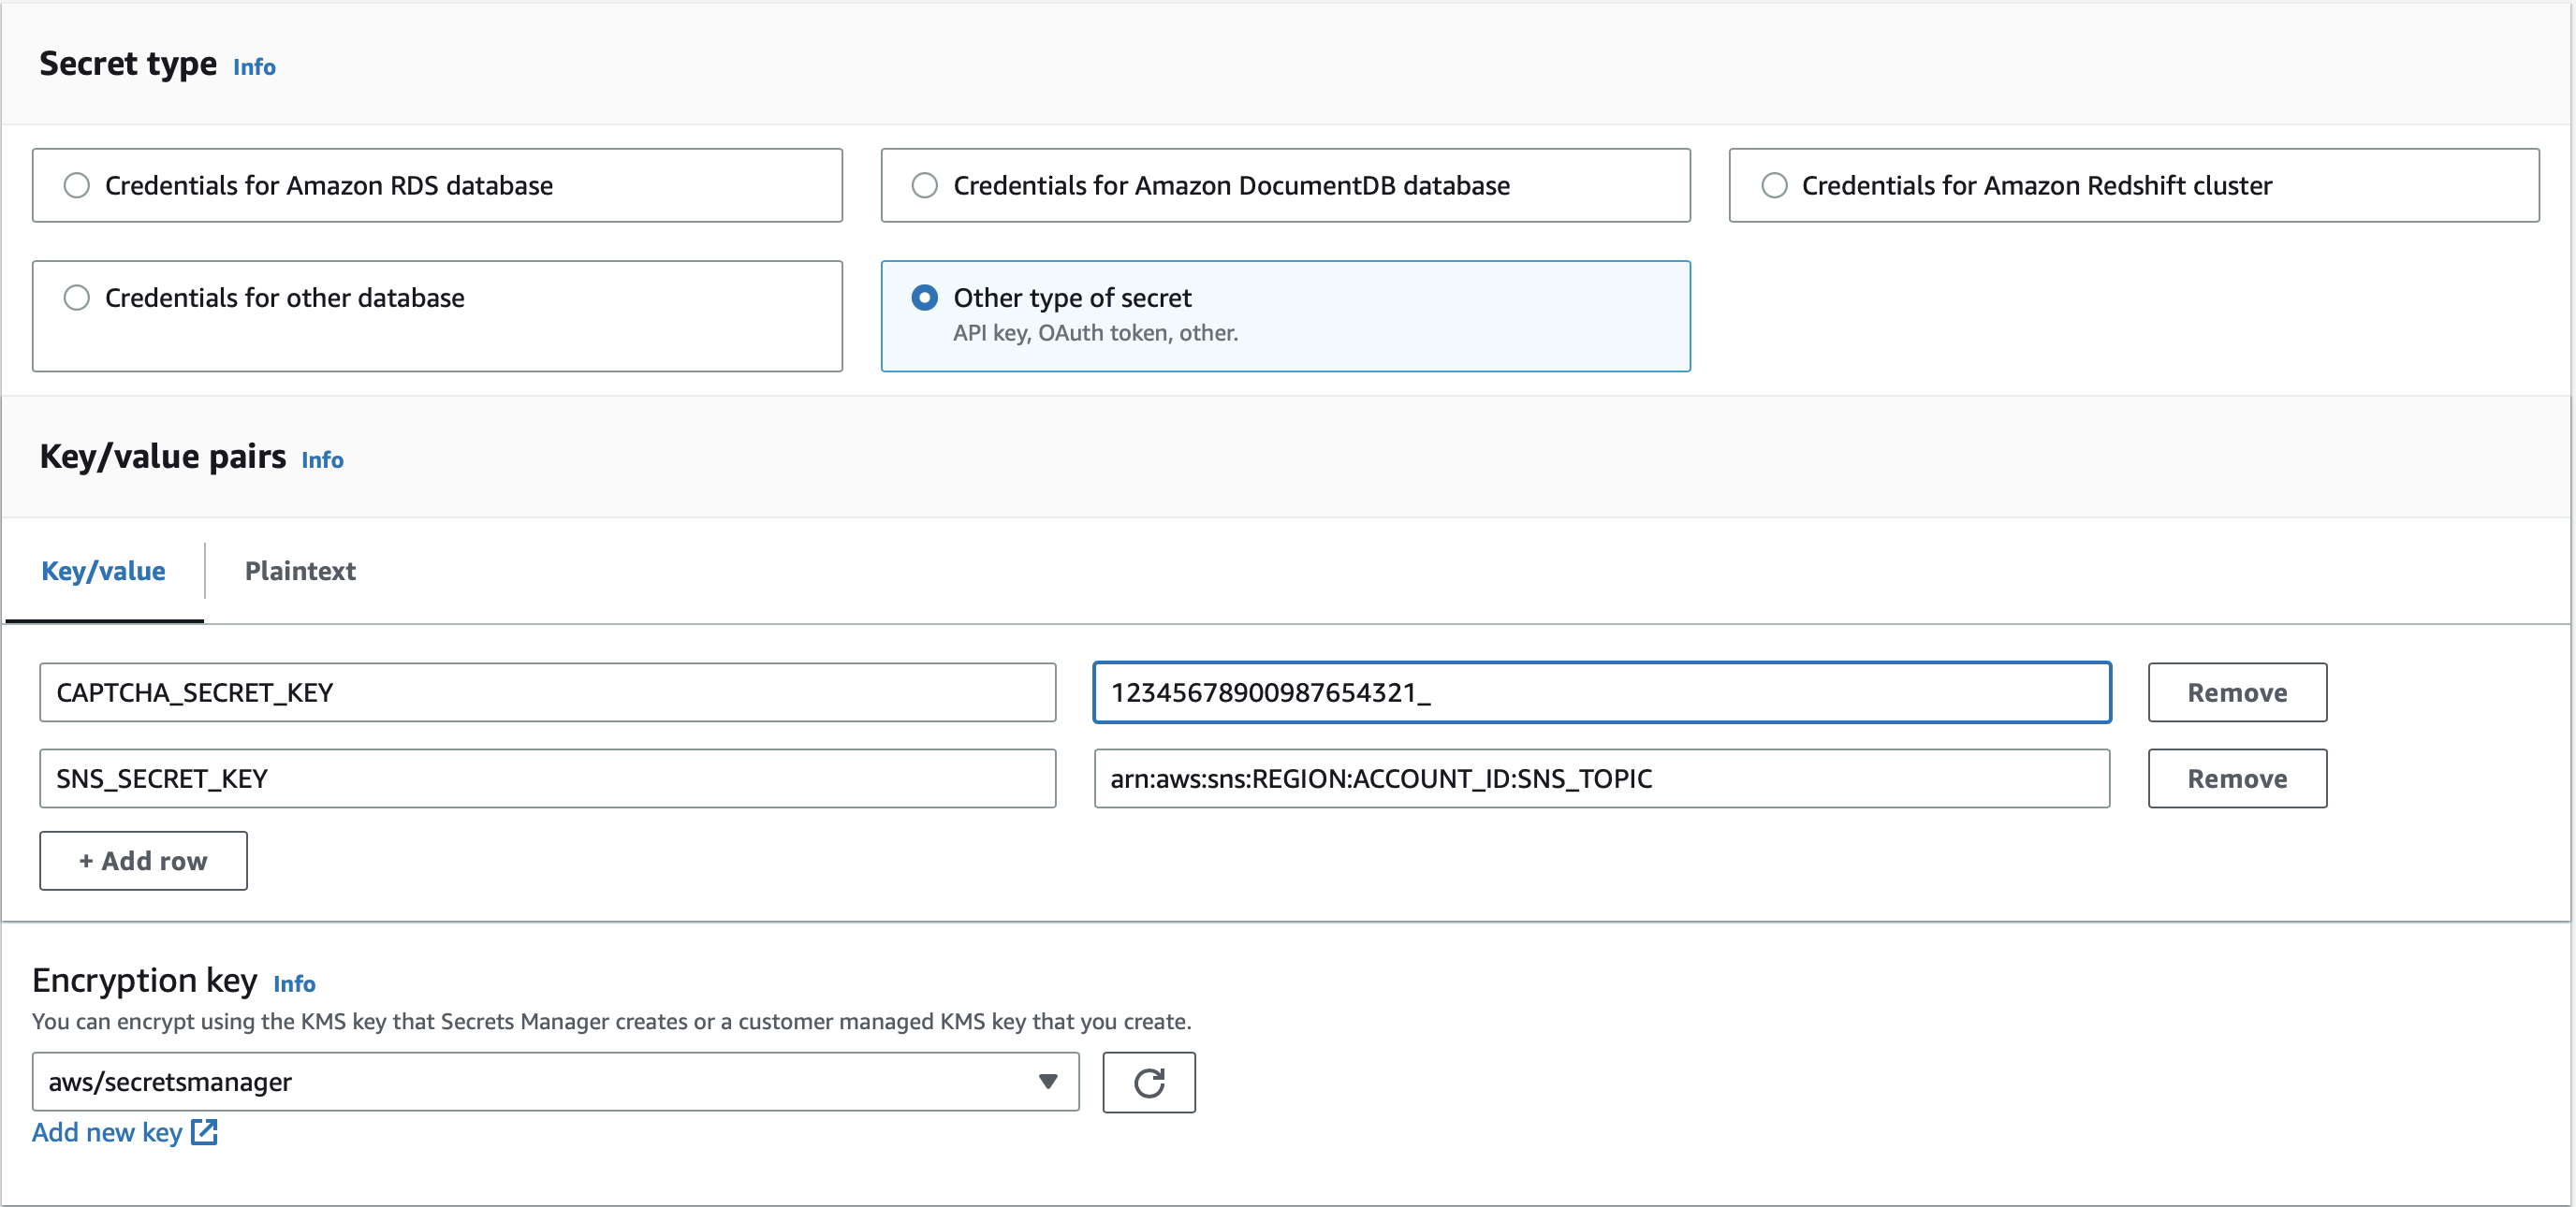Screen dimensions: 2576x1207
Task: Remove the CAPTCHA_SECRET_KEY row
Action: [x=2236, y=692]
